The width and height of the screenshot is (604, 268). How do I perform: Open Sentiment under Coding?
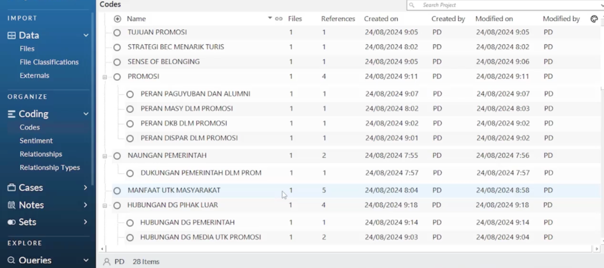[x=36, y=141]
